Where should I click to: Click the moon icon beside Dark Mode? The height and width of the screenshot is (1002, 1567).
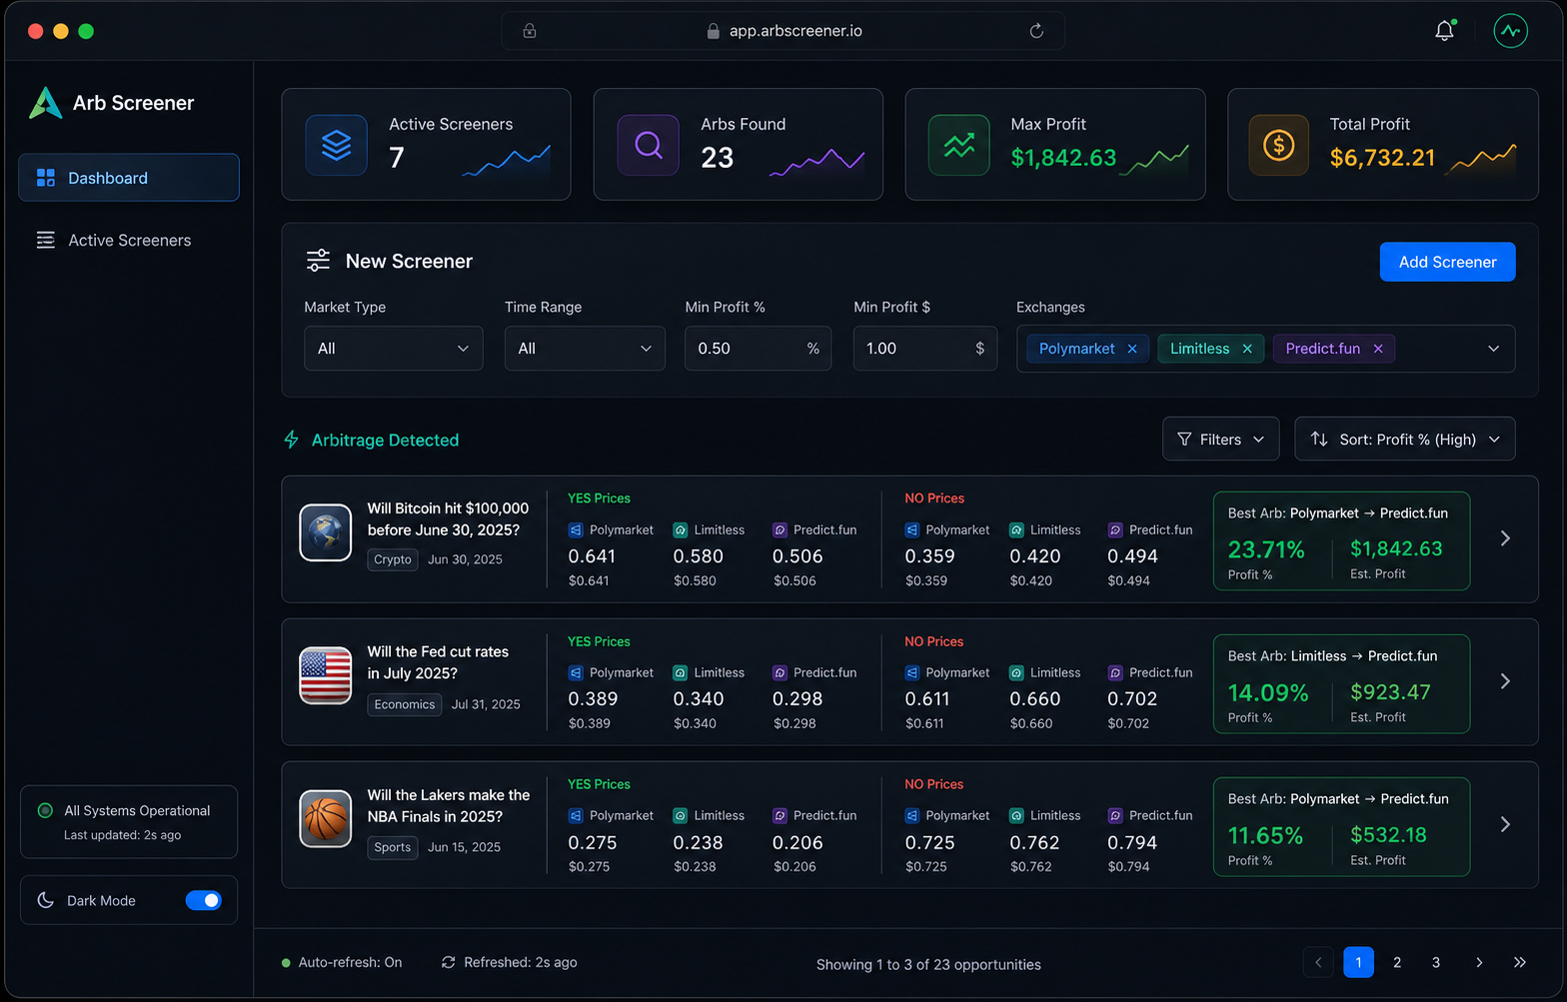click(x=45, y=900)
